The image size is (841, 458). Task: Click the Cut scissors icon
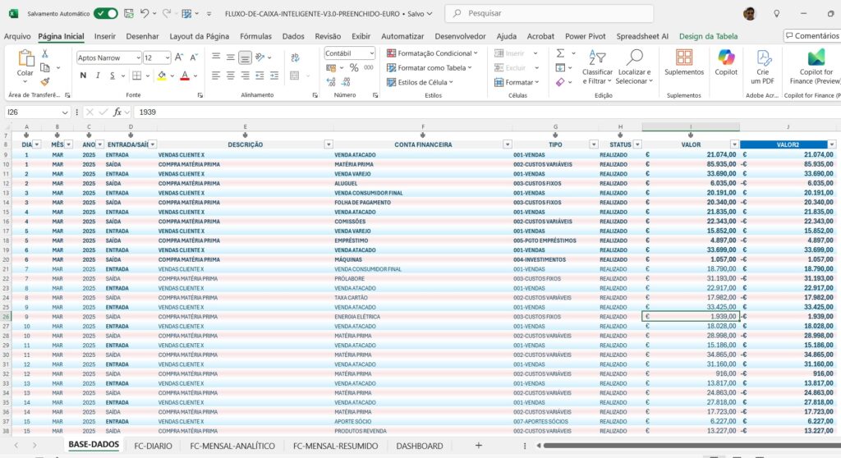point(45,53)
